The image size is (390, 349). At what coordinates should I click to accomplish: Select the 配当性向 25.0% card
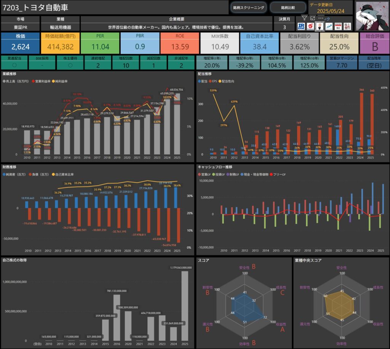[x=339, y=43]
